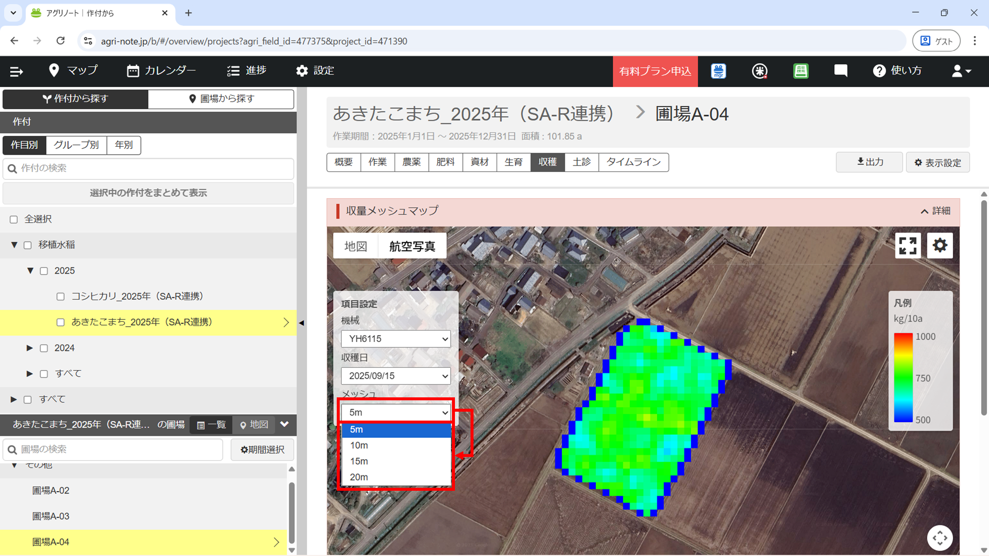Switch map to 地図 view
Screen dimensions: 989x556
(356, 246)
